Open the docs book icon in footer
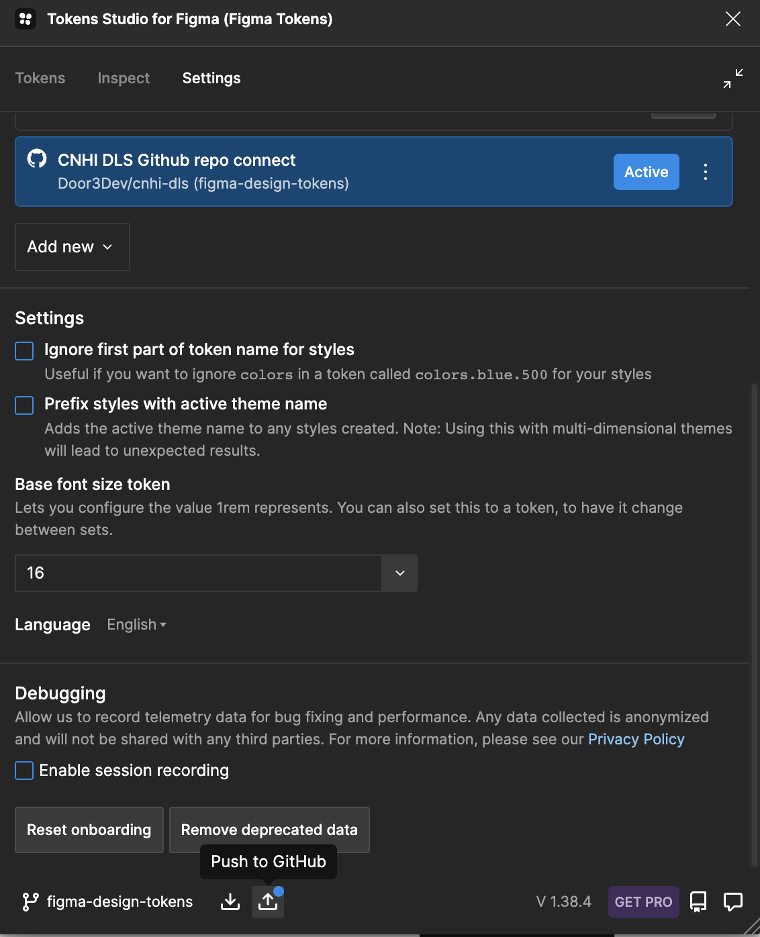Image resolution: width=760 pixels, height=937 pixels. pos(698,901)
